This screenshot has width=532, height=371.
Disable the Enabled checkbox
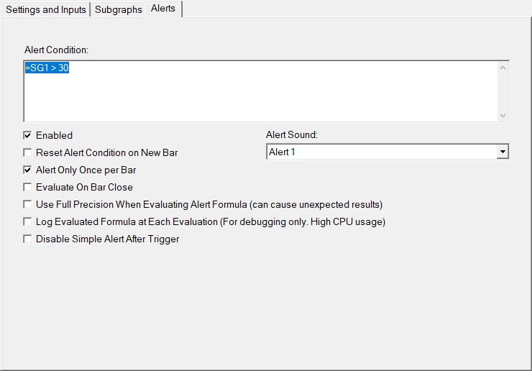point(28,135)
